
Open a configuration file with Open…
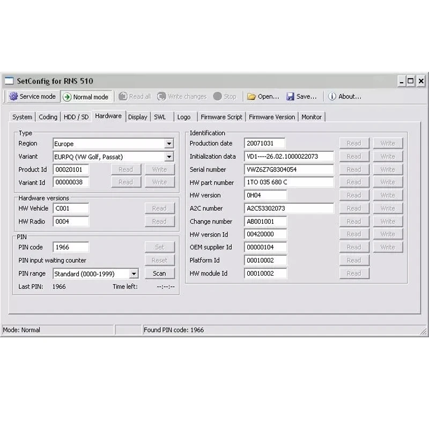[263, 97]
